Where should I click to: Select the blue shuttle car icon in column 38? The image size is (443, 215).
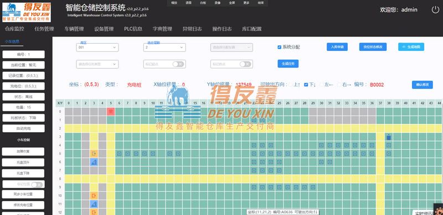[389, 137]
